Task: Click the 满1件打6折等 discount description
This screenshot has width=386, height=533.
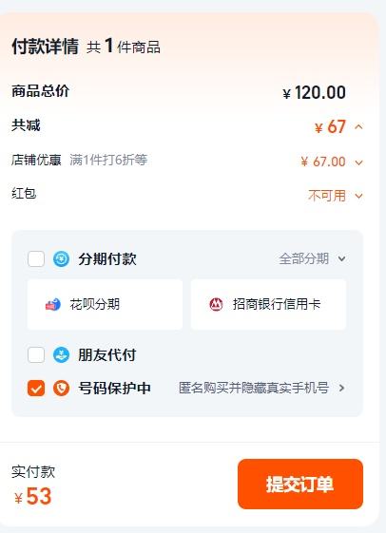Action: point(108,160)
